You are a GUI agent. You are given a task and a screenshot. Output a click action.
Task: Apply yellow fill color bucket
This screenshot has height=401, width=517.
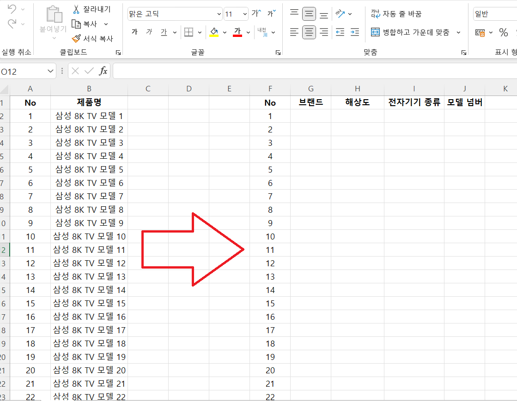(214, 32)
